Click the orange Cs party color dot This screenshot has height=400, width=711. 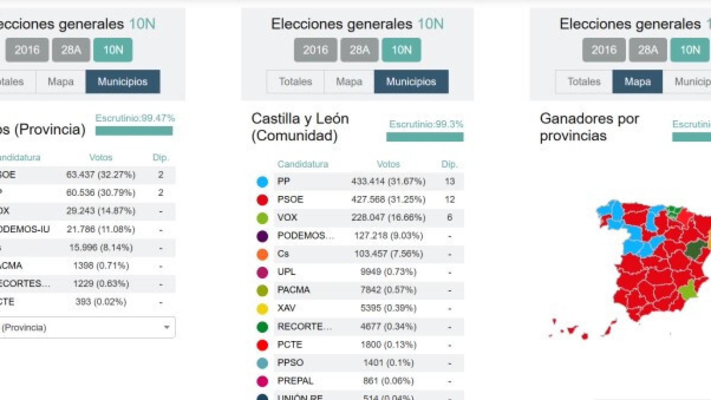pos(262,254)
